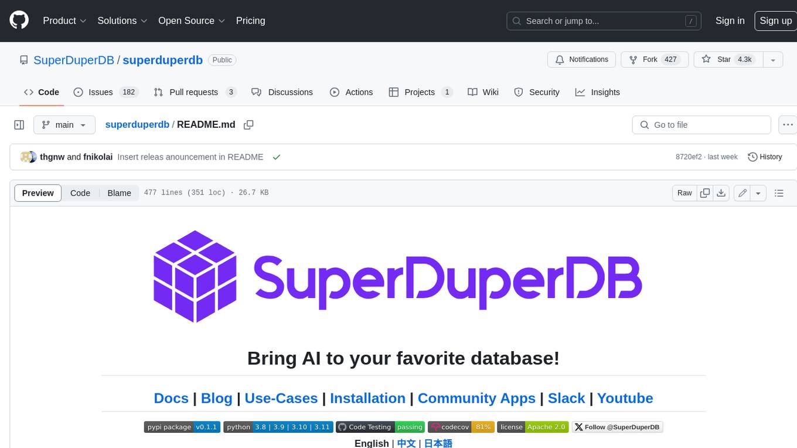Select the Blame view toggle
Screen dimensions: 797x448
[x=119, y=193]
